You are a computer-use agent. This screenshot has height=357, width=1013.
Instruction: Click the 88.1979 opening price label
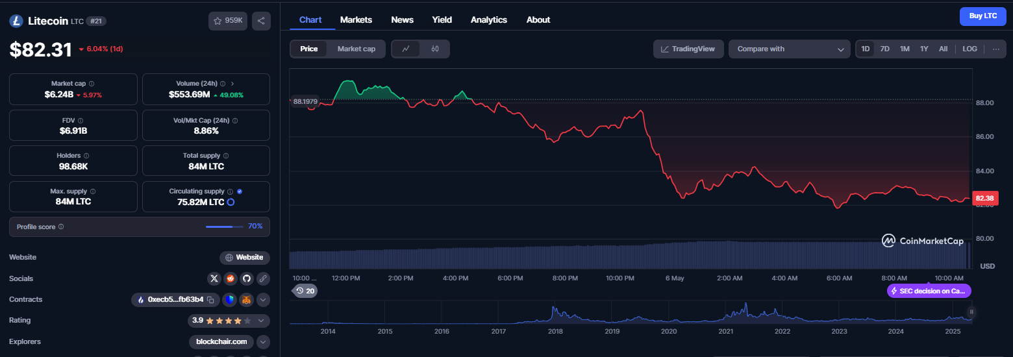tap(305, 101)
